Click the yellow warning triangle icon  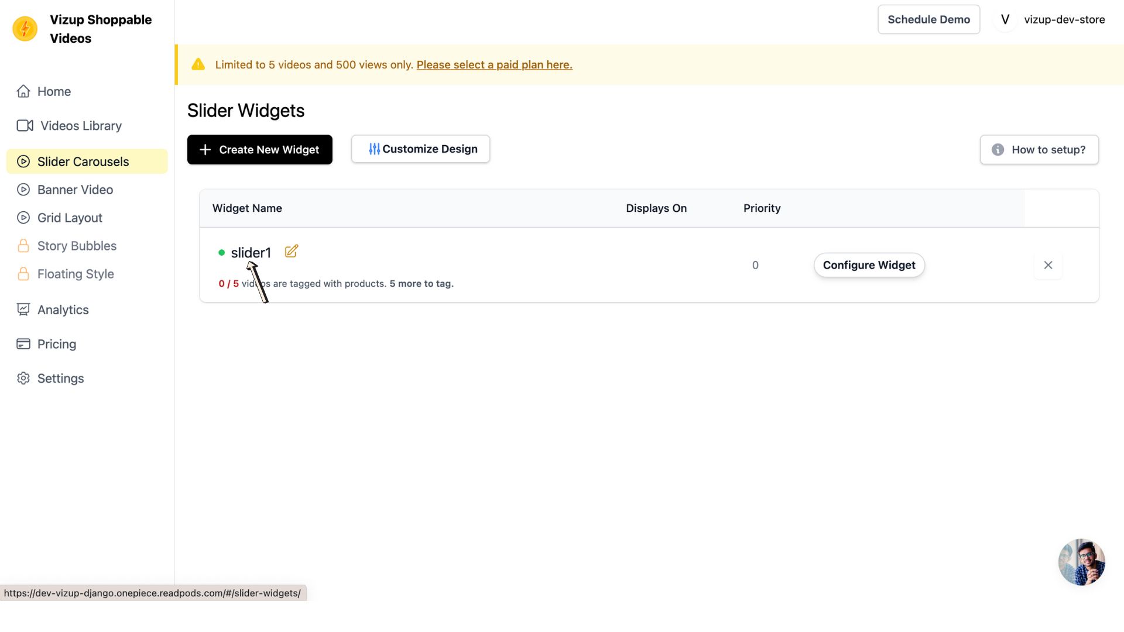198,64
